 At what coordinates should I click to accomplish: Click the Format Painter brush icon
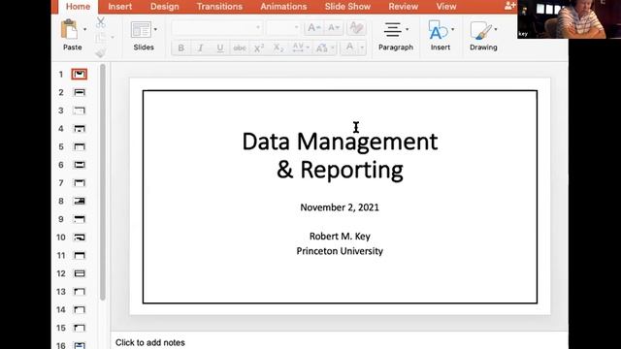(x=101, y=52)
